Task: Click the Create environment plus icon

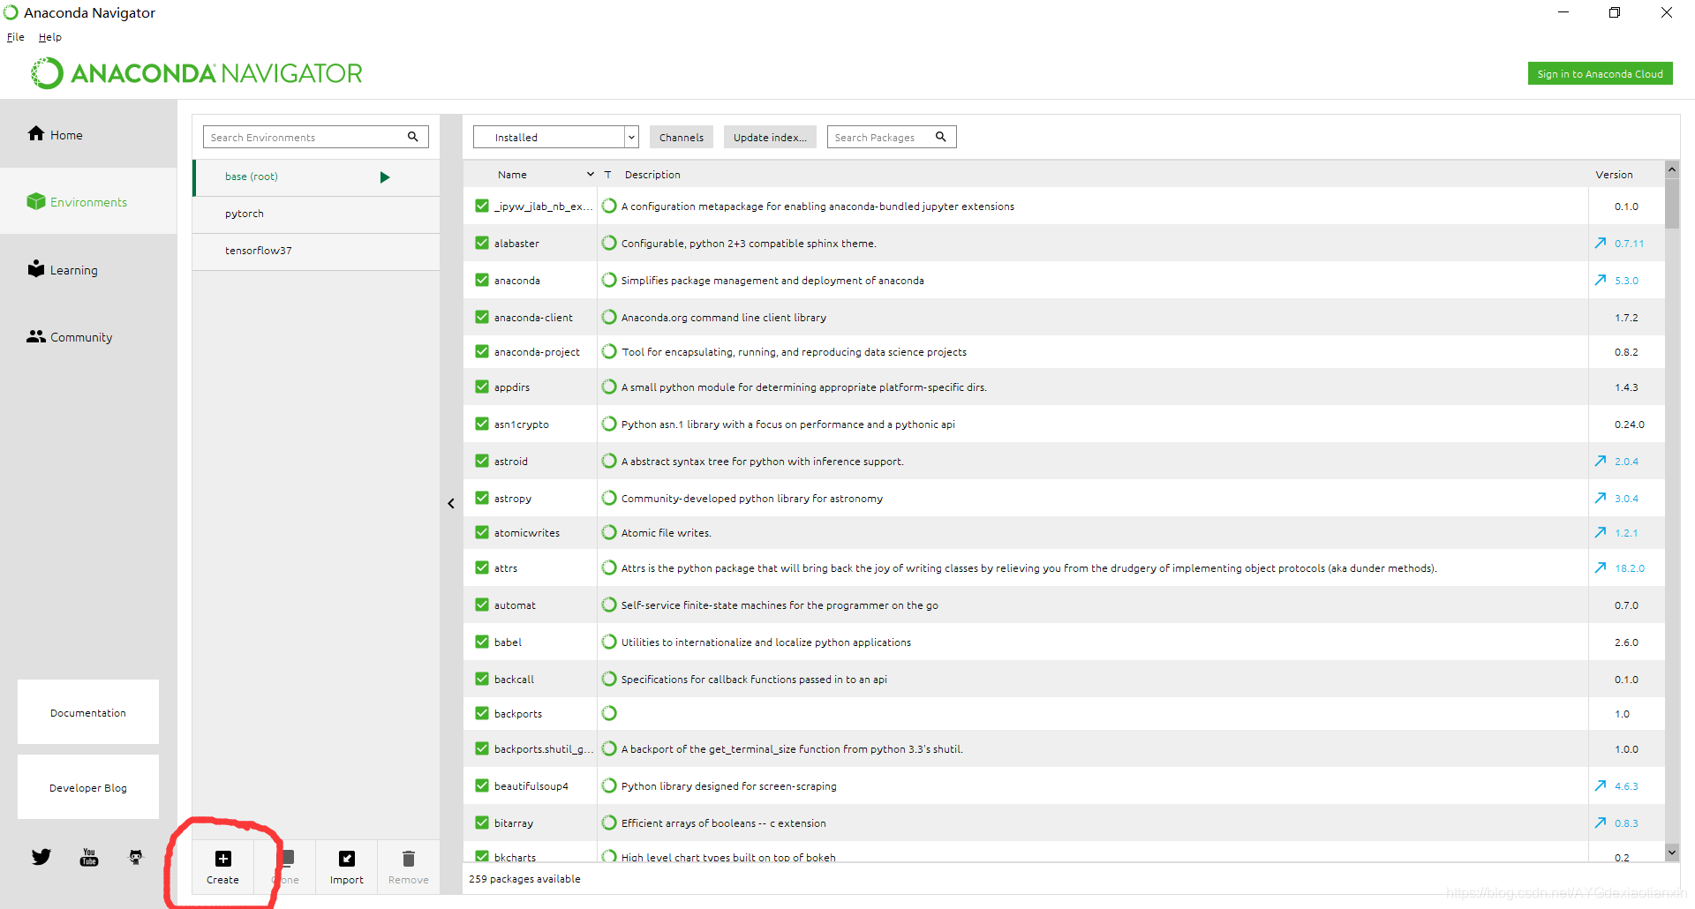Action: click(x=223, y=859)
